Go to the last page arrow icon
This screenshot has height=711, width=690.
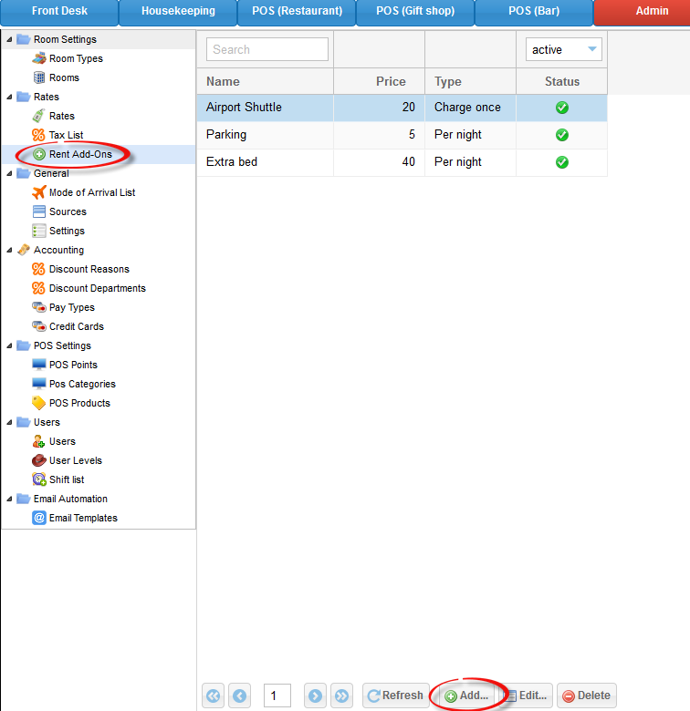point(341,696)
